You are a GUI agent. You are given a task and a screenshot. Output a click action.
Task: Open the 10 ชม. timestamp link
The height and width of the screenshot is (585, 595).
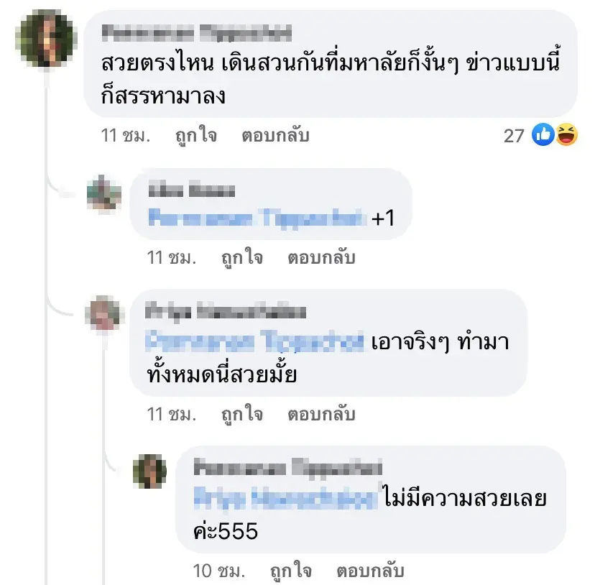tap(219, 571)
